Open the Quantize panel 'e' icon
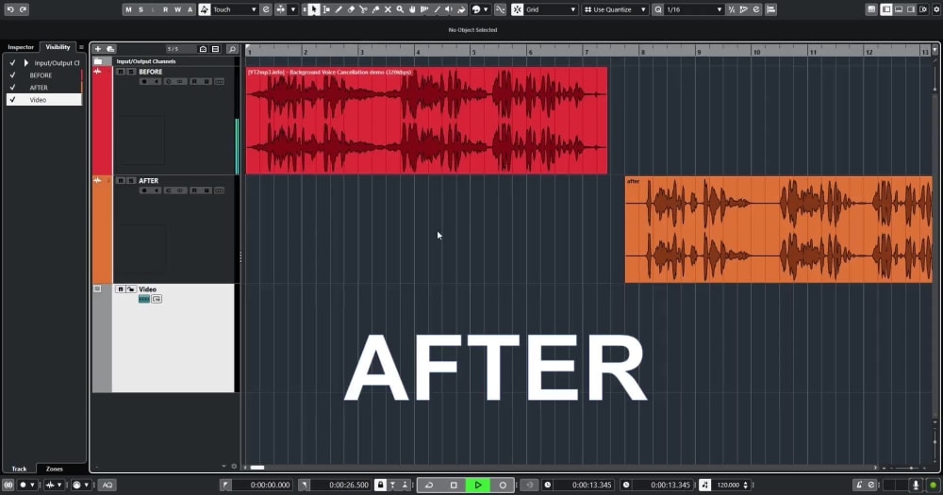This screenshot has height=495, width=943. (756, 9)
